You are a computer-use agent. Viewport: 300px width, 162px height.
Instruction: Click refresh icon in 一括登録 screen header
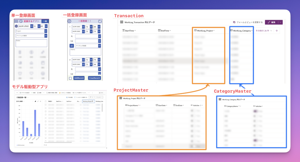(100, 21)
